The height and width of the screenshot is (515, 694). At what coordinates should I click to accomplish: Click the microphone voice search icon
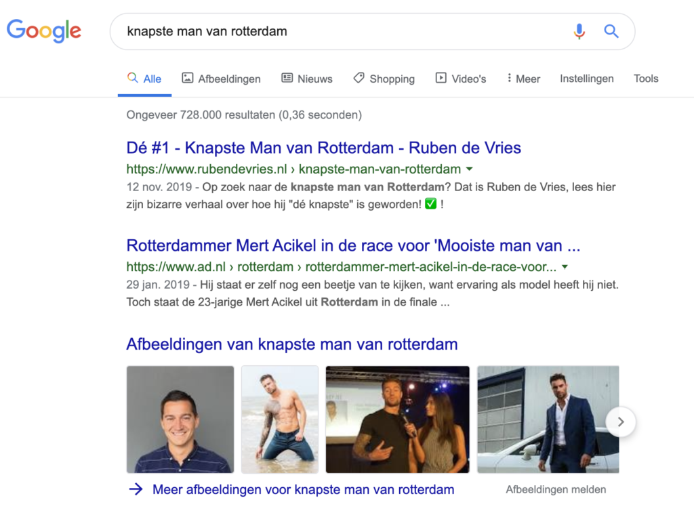[579, 31]
